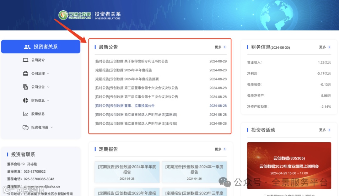339x196 pixels.
Task: Click the documents icon beside 公司公告
Action: coord(25,87)
